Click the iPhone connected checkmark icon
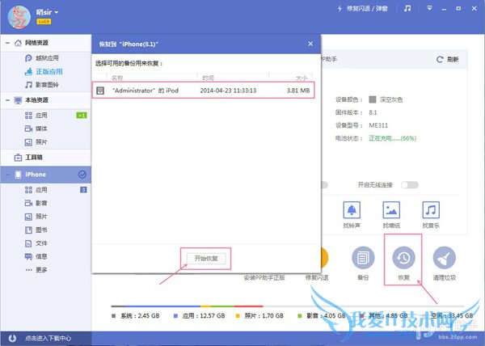Image resolution: width=485 pixels, height=346 pixels. coord(82,175)
